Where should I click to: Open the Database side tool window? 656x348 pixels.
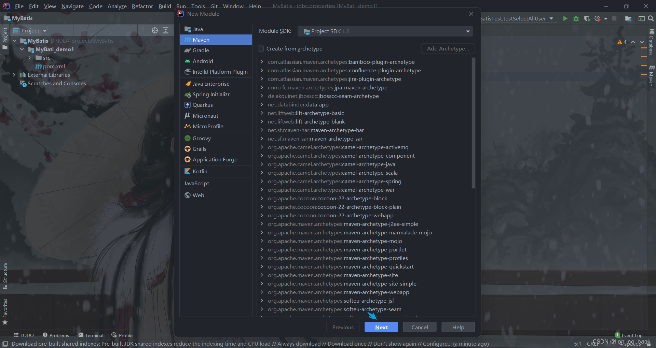[652, 42]
